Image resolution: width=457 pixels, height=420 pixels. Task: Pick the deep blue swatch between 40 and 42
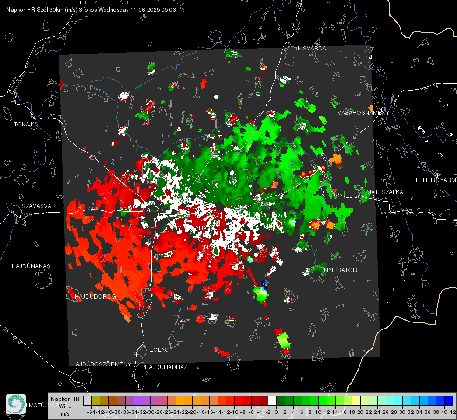pos(449,401)
